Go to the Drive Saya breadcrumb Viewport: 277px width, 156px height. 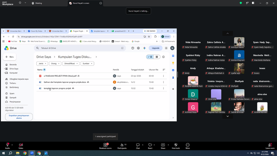click(x=44, y=57)
